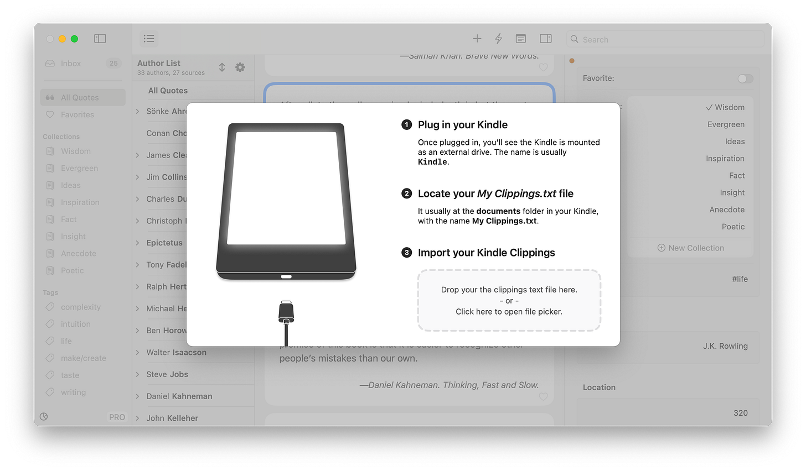This screenshot has width=806, height=471.
Task: Open the Inbox in sidebar
Action: click(83, 64)
